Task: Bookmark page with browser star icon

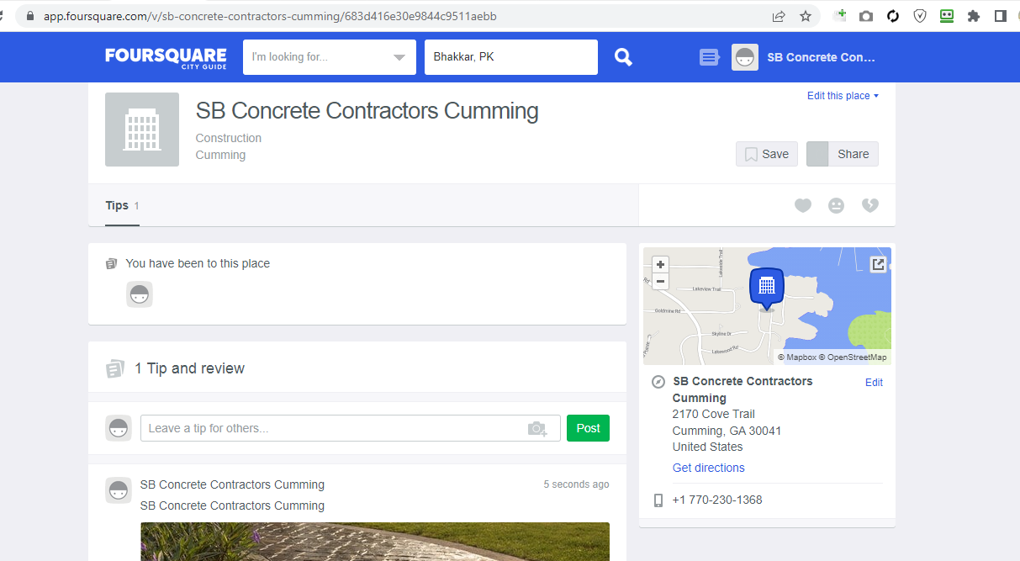Action: point(806,16)
